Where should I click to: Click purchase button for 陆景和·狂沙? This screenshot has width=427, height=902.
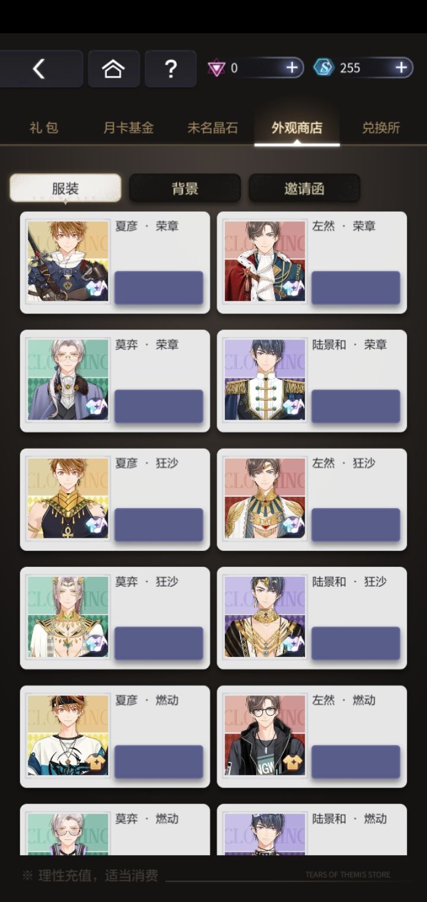click(x=356, y=643)
